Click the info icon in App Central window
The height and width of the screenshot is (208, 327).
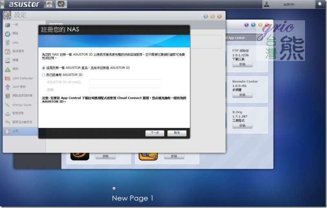pos(246,25)
